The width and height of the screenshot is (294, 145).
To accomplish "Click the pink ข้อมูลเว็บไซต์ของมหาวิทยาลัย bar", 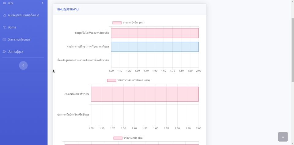I will 155,33.
